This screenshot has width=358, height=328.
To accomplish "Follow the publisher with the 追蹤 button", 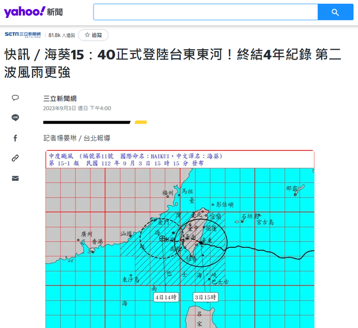I will click(93, 35).
